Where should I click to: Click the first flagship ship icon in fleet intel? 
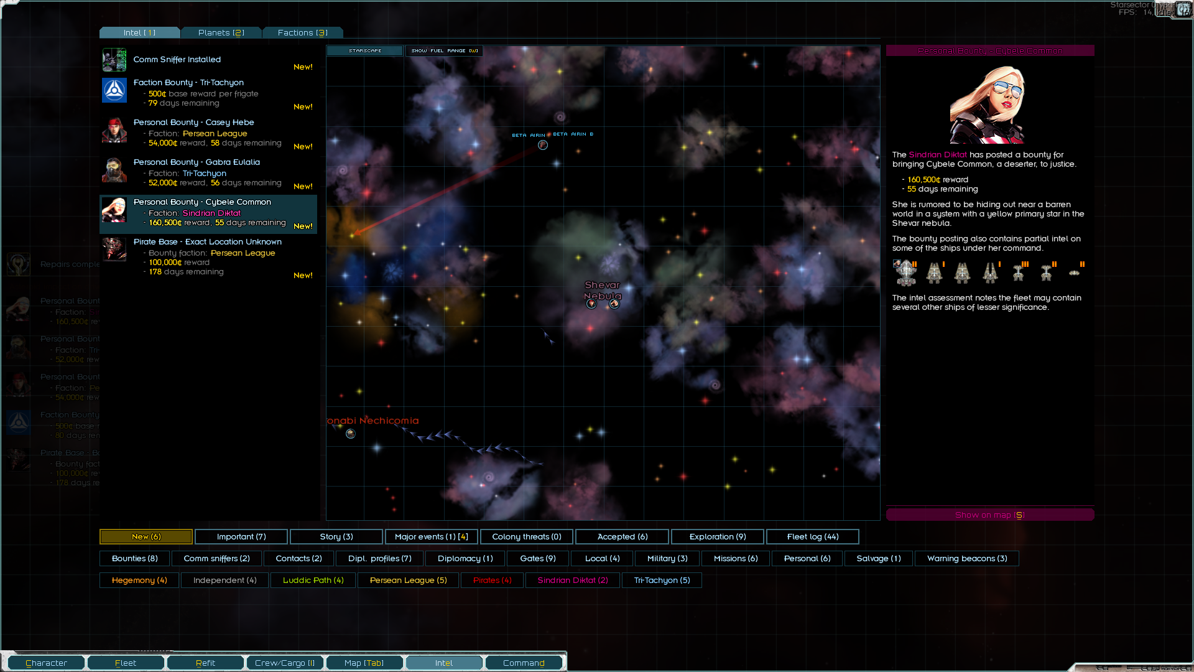905,273
